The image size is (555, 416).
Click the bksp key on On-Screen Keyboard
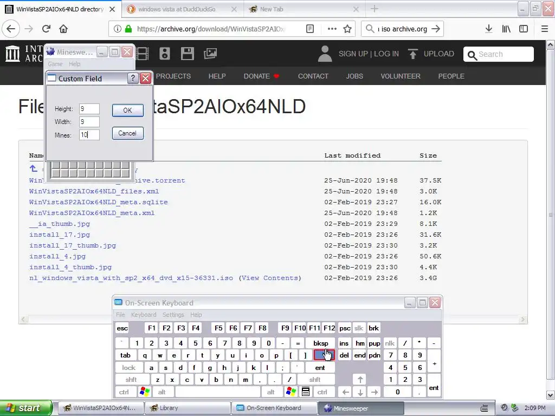[x=321, y=343]
